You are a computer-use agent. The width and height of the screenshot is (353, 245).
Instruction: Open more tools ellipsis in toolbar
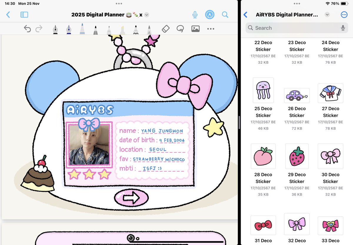tap(211, 29)
